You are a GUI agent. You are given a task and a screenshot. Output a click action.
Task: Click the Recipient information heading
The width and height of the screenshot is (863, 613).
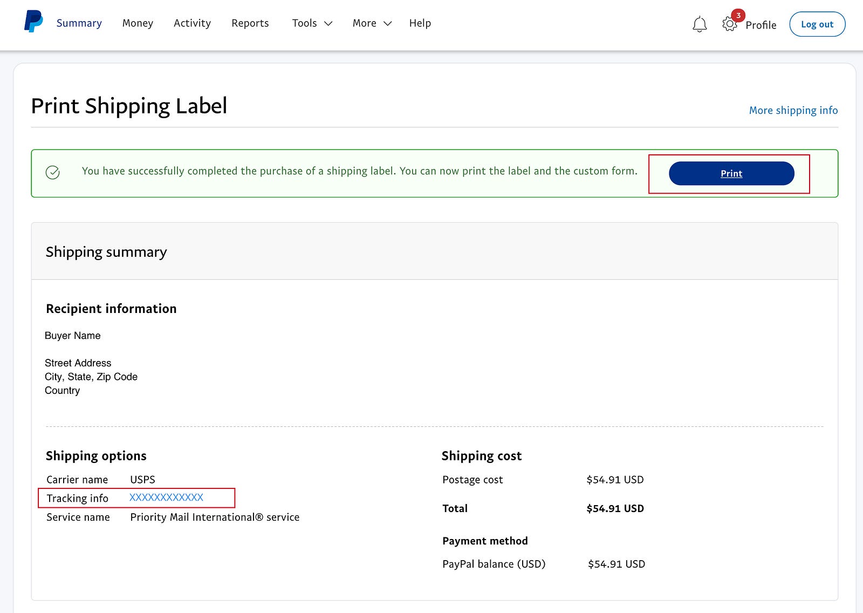pos(111,309)
